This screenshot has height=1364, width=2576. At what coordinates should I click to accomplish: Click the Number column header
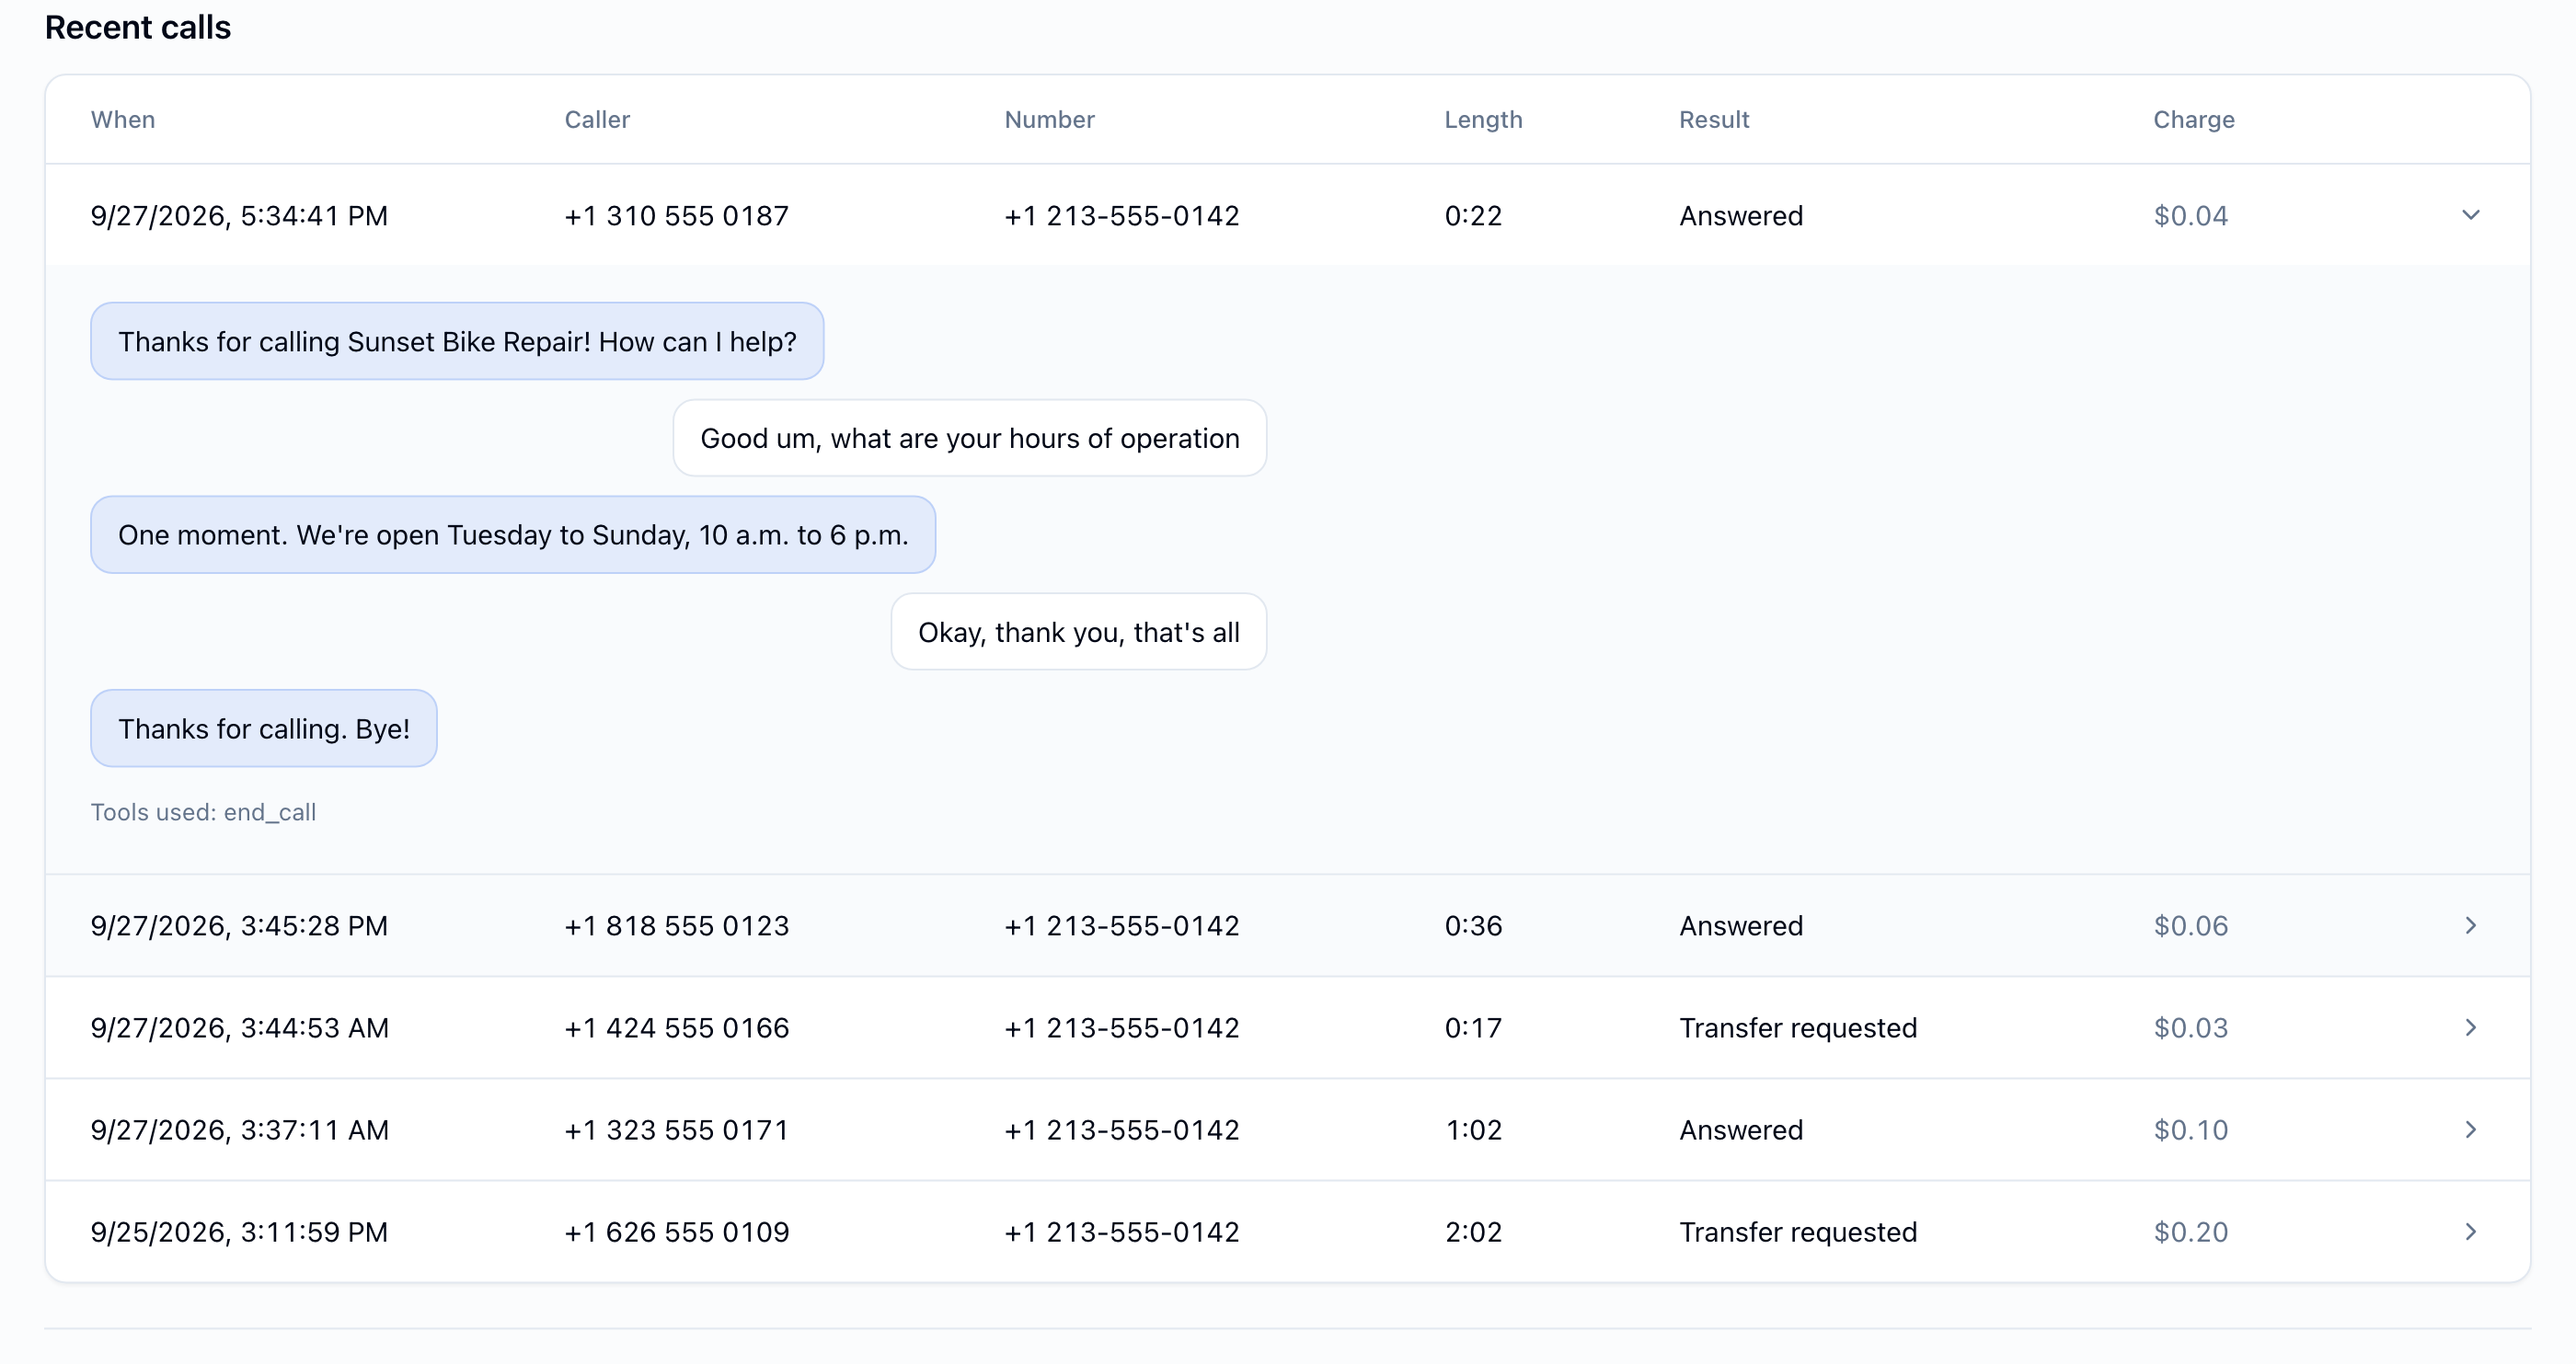click(x=1049, y=119)
